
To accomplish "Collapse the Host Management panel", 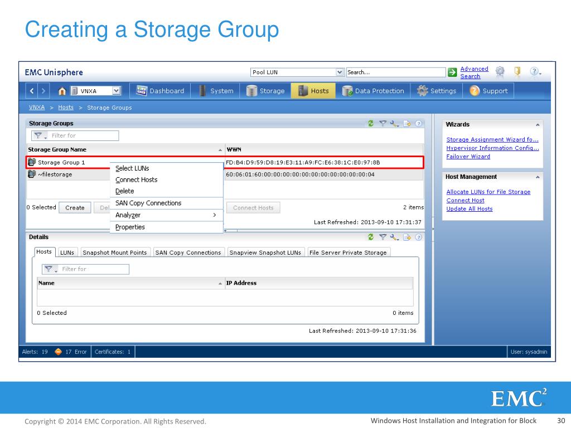I will point(538,177).
